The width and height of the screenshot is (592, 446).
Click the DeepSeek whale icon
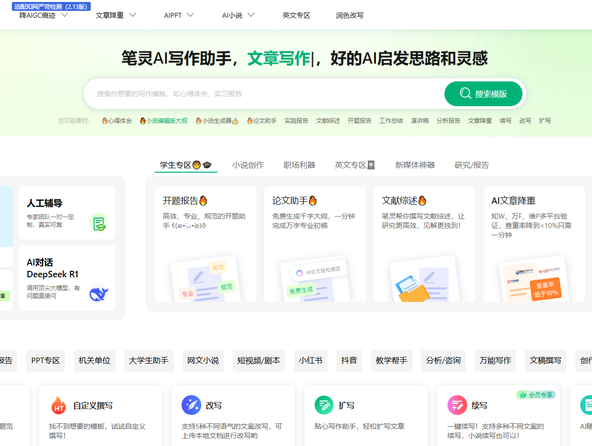pyautogui.click(x=99, y=294)
